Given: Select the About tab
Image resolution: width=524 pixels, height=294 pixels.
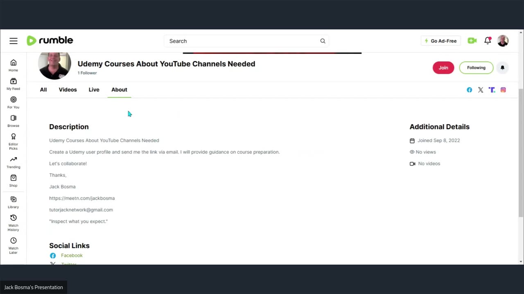Looking at the screenshot, I should click(119, 90).
